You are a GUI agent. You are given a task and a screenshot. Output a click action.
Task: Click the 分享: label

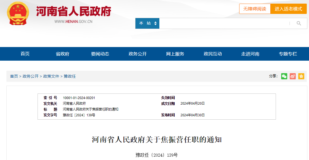(x=273, y=76)
